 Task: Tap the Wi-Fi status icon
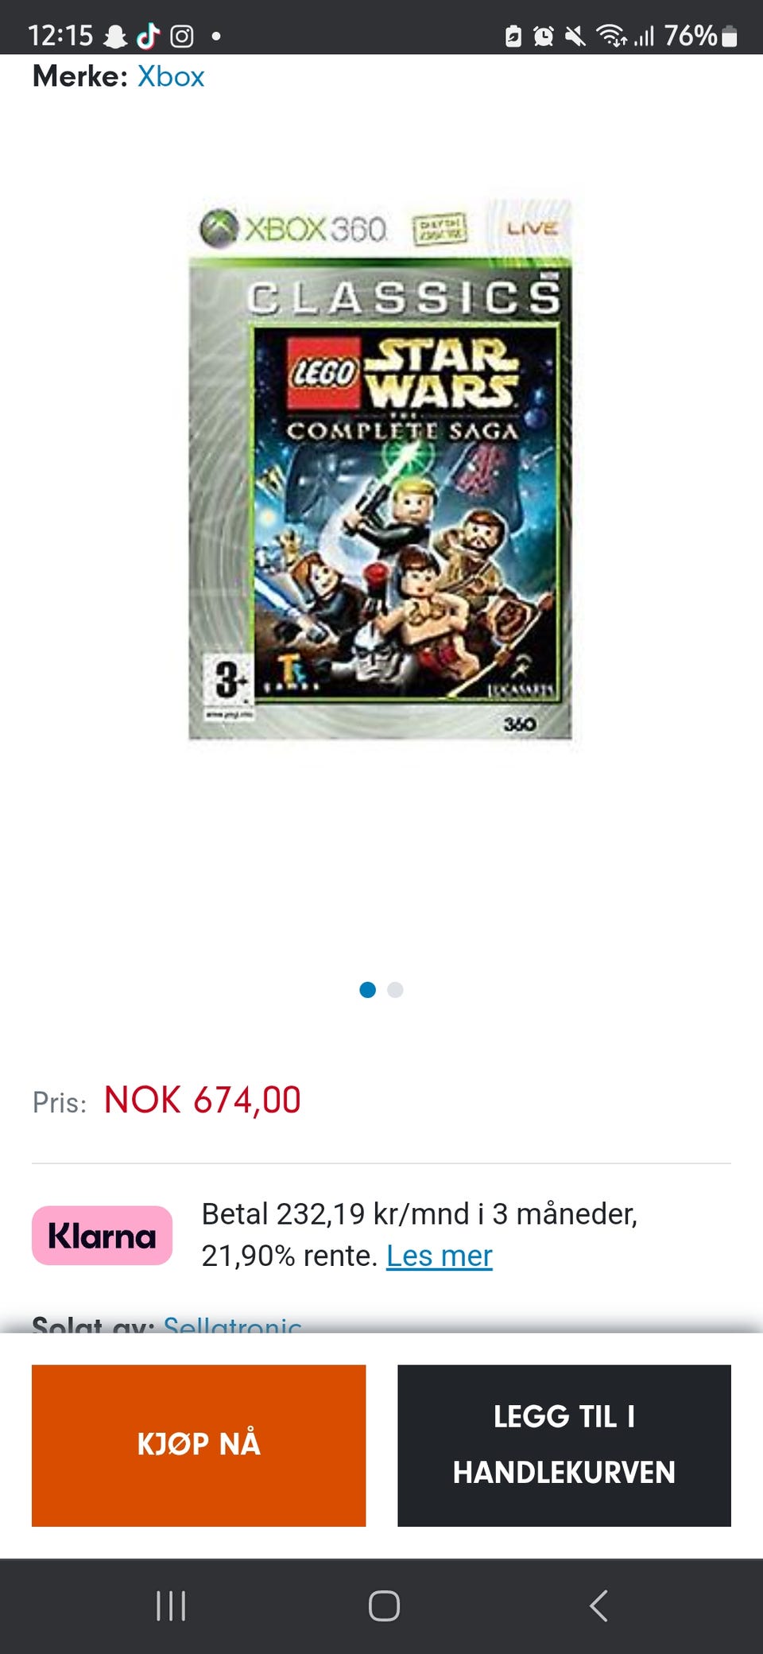[x=612, y=36]
